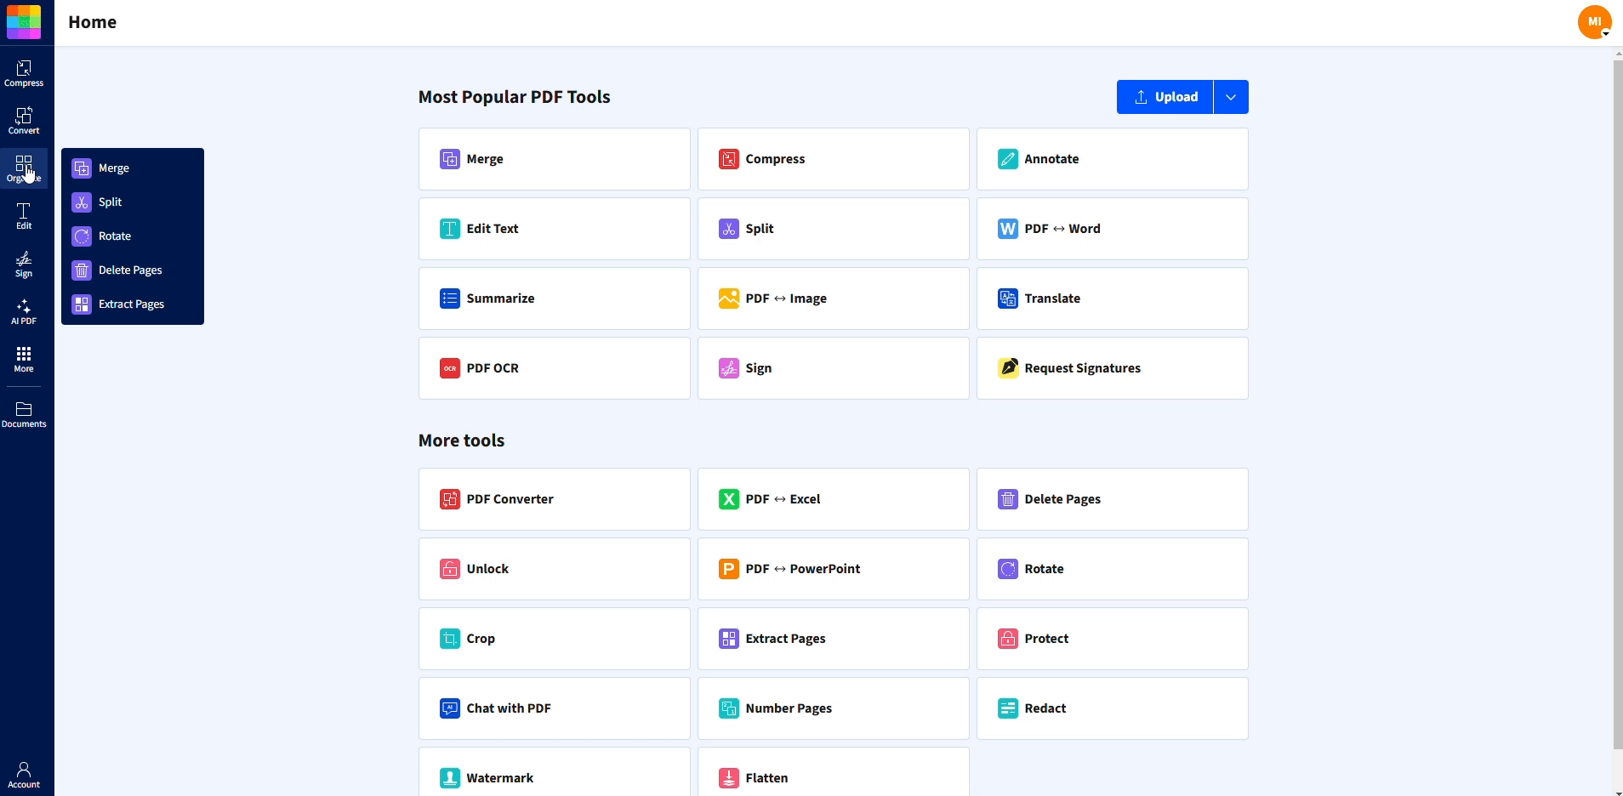This screenshot has width=1623, height=796.
Task: Open Convert in the left sidebar
Action: tap(24, 121)
